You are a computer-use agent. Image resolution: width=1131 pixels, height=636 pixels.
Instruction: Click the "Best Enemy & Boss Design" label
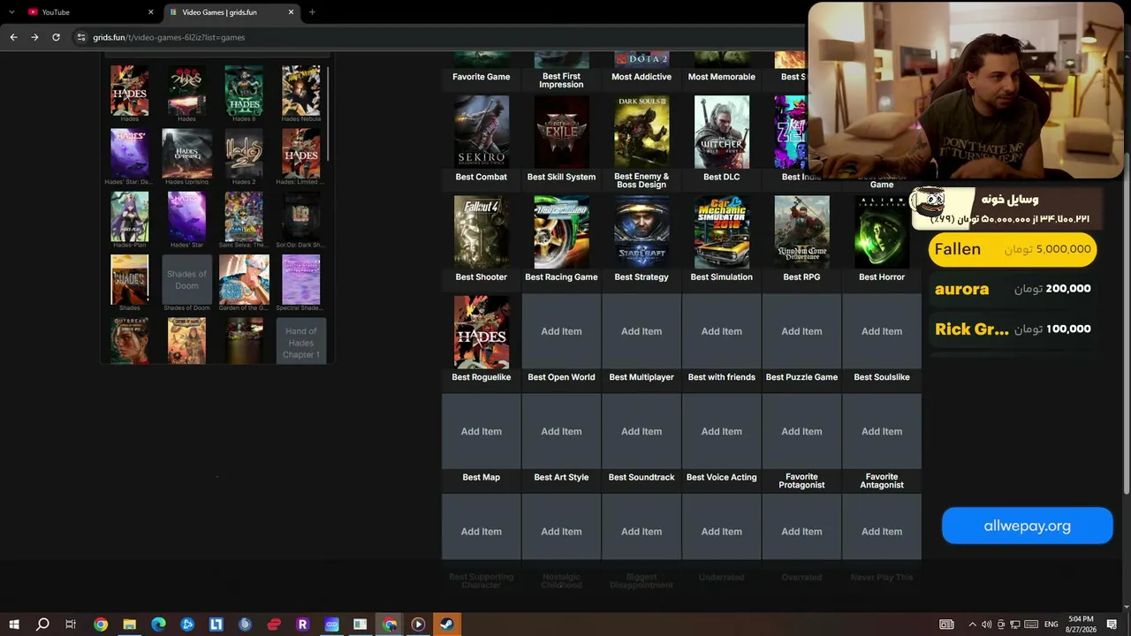point(641,180)
